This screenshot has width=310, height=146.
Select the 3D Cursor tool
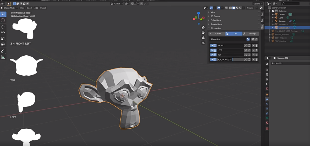pyautogui.click(x=3, y=20)
